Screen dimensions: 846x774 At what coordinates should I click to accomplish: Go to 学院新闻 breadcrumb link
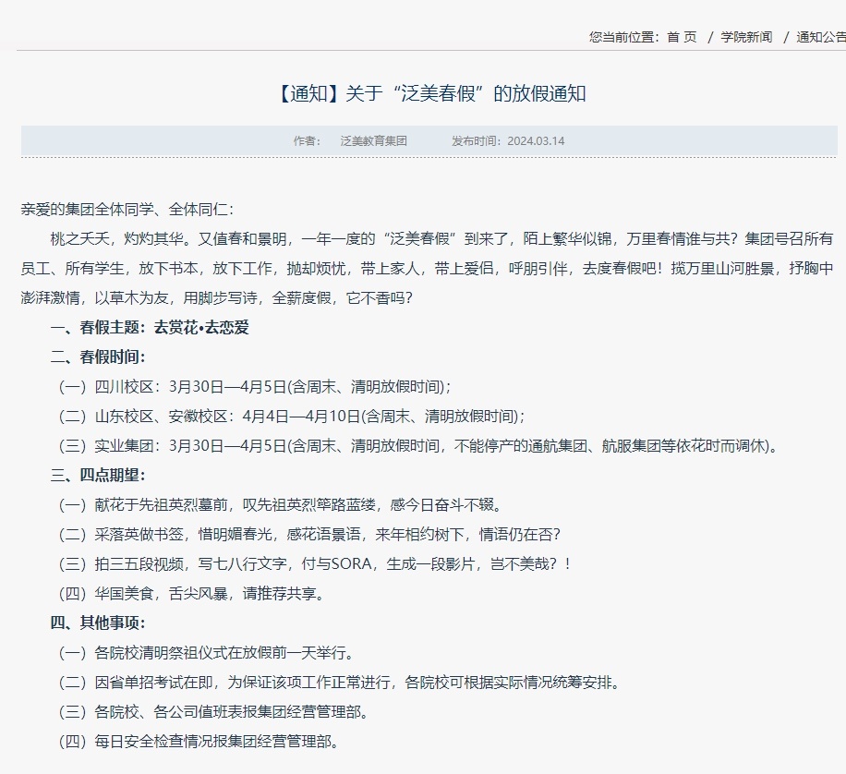(x=746, y=37)
